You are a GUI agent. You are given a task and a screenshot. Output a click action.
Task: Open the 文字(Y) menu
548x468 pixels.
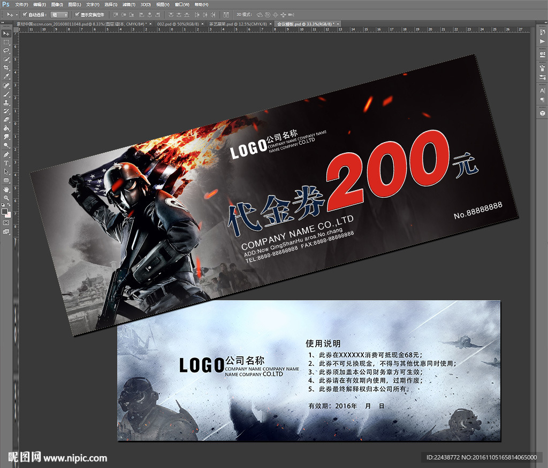click(x=93, y=4)
